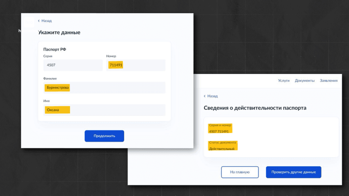349x196 pixels.
Task: Click the 'Статус документа' label
Action: coord(223,142)
